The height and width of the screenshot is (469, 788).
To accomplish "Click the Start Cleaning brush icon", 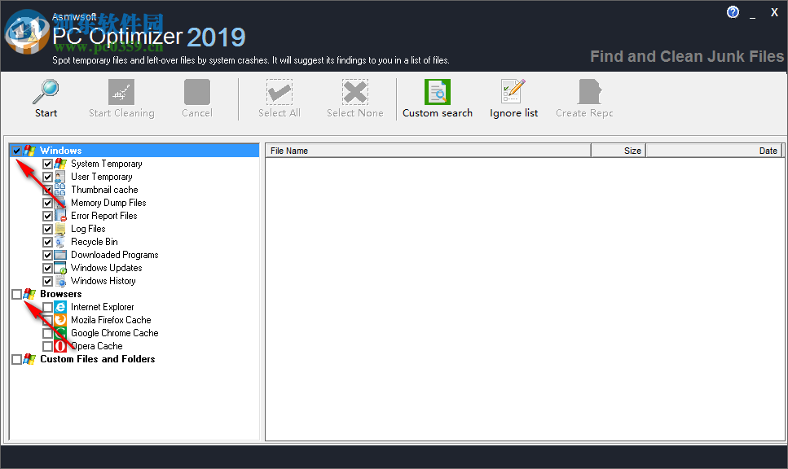I will click(121, 92).
